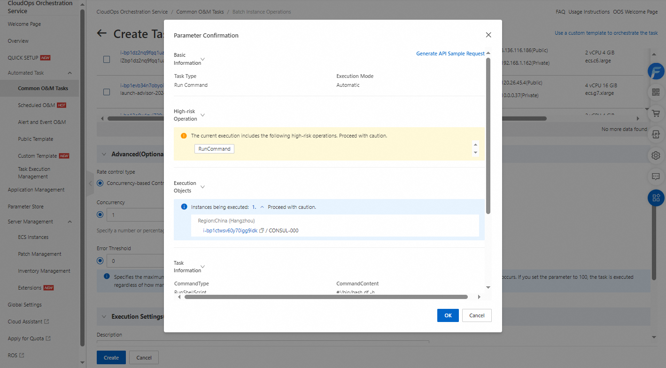The height and width of the screenshot is (368, 666).
Task: Click Common O&M Tasks breadcrumb
Action: (x=200, y=12)
